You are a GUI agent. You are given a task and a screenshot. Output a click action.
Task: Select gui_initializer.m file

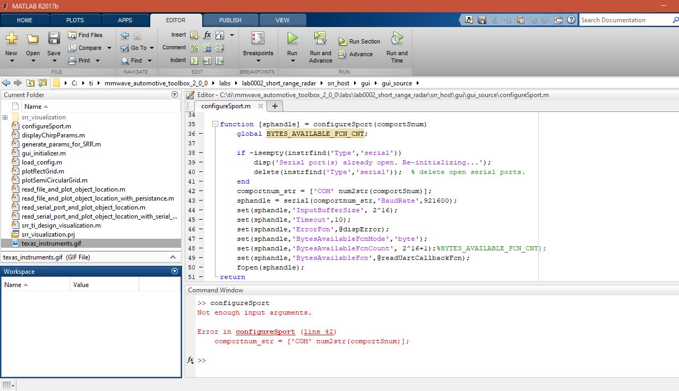[x=44, y=153]
